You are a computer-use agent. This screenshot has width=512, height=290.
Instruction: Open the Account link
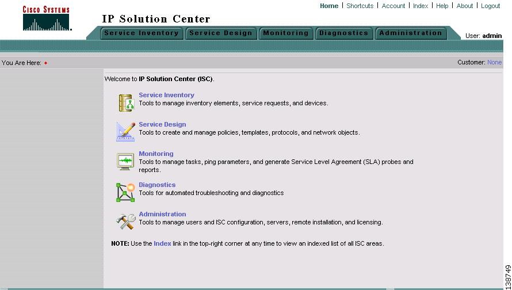pyautogui.click(x=393, y=6)
